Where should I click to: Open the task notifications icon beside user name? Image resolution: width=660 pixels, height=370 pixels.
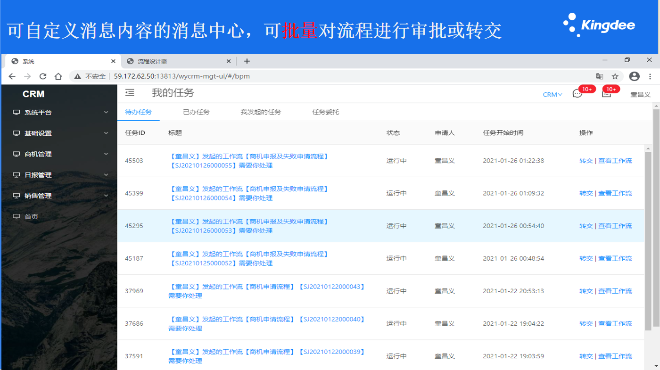606,94
